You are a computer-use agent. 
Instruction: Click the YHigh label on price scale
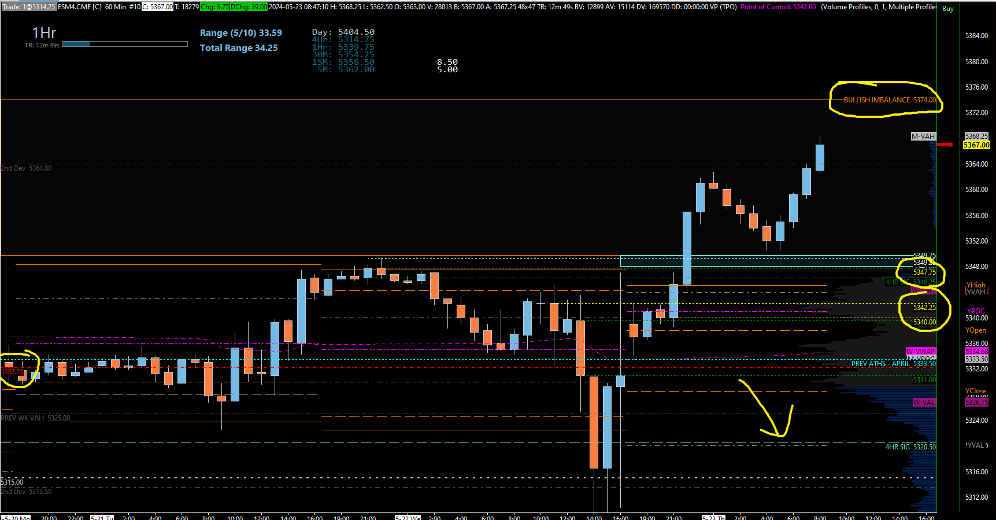pos(976,285)
